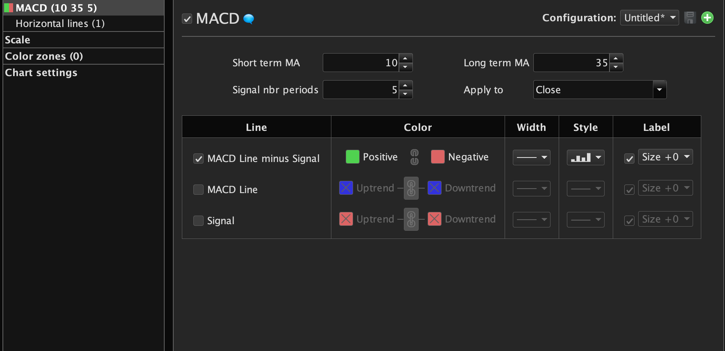
Task: Click the green add configuration plus icon
Action: click(707, 18)
